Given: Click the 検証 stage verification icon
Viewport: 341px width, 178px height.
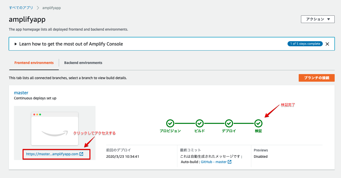Looking at the screenshot, I should [258, 124].
